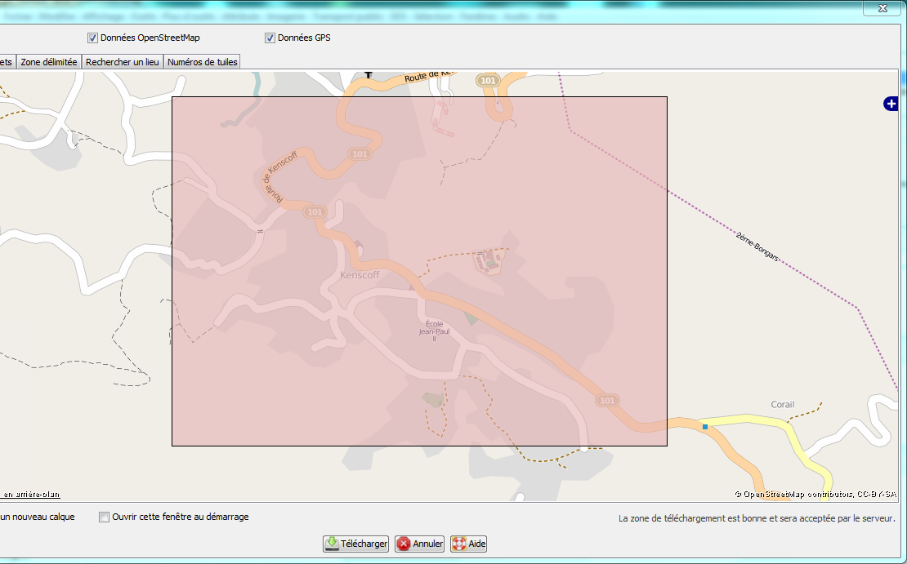Click the 101 shield at the map's top edge
907x564 pixels.
click(488, 81)
